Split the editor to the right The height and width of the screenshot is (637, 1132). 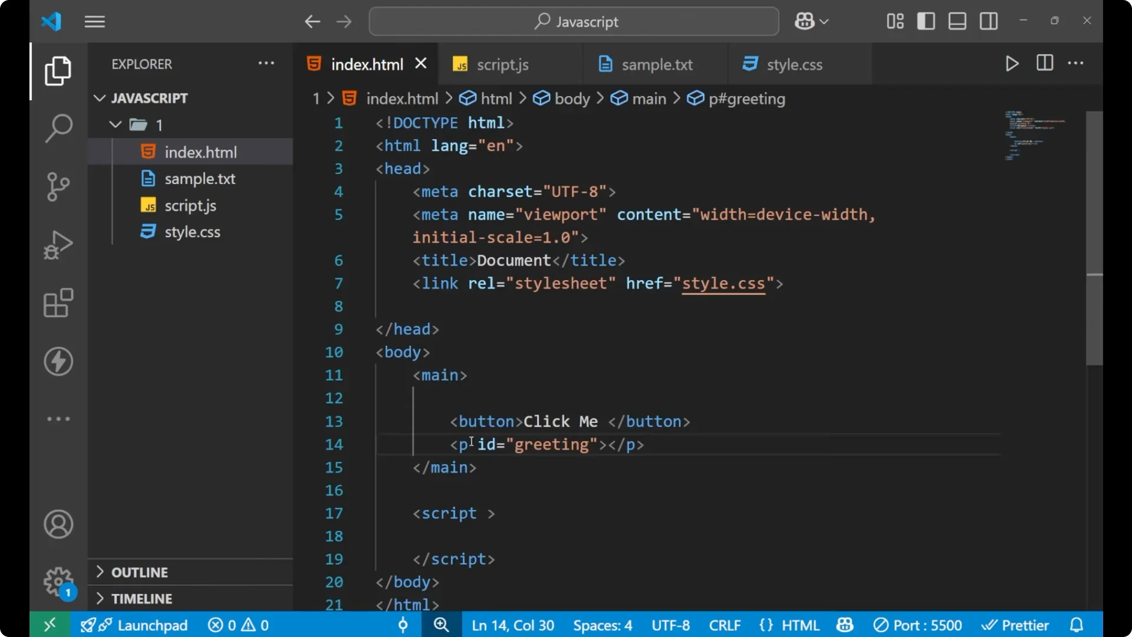[1044, 63]
